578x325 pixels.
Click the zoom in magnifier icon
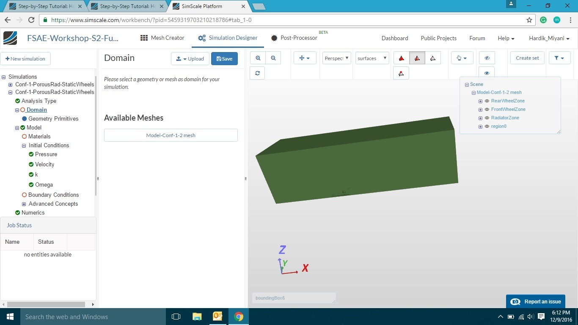(x=258, y=58)
